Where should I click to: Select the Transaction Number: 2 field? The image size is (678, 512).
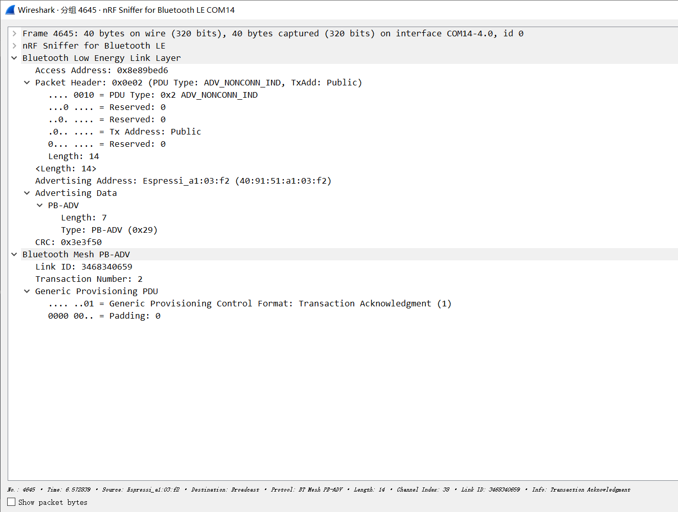pos(88,279)
